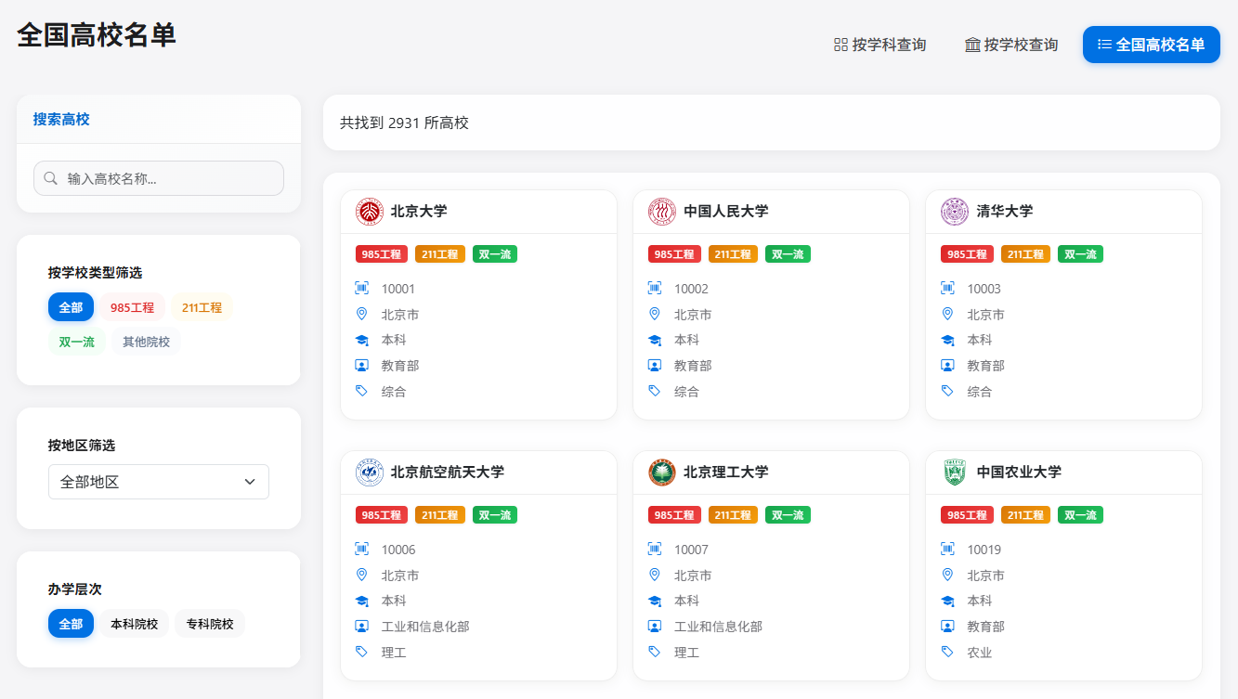Open the 北京大学 card title

coord(419,212)
